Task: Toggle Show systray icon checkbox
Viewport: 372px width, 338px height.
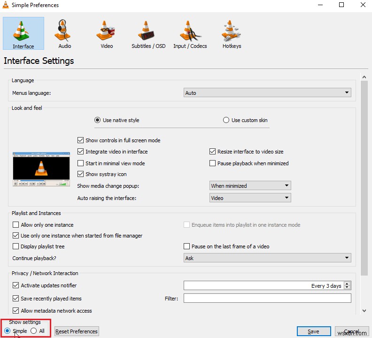Action: (102, 174)
